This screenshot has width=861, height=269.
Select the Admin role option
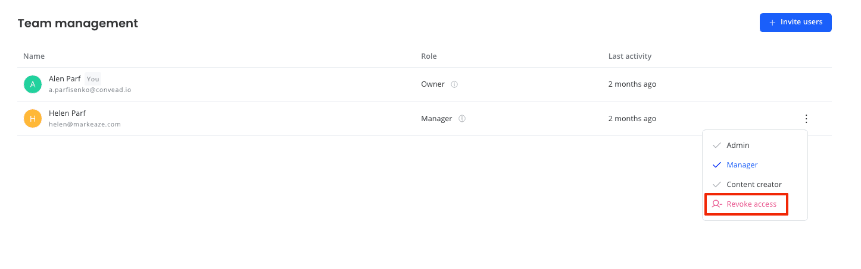(x=755, y=145)
